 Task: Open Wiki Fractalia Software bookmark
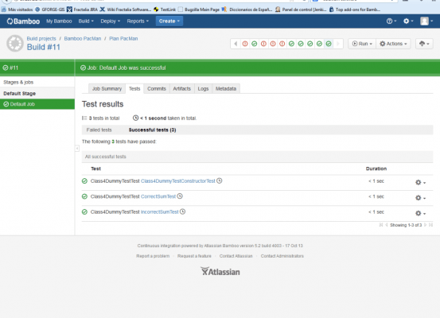click(x=126, y=10)
